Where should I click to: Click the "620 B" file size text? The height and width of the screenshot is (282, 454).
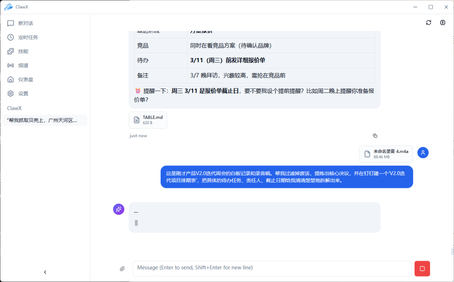coord(148,123)
